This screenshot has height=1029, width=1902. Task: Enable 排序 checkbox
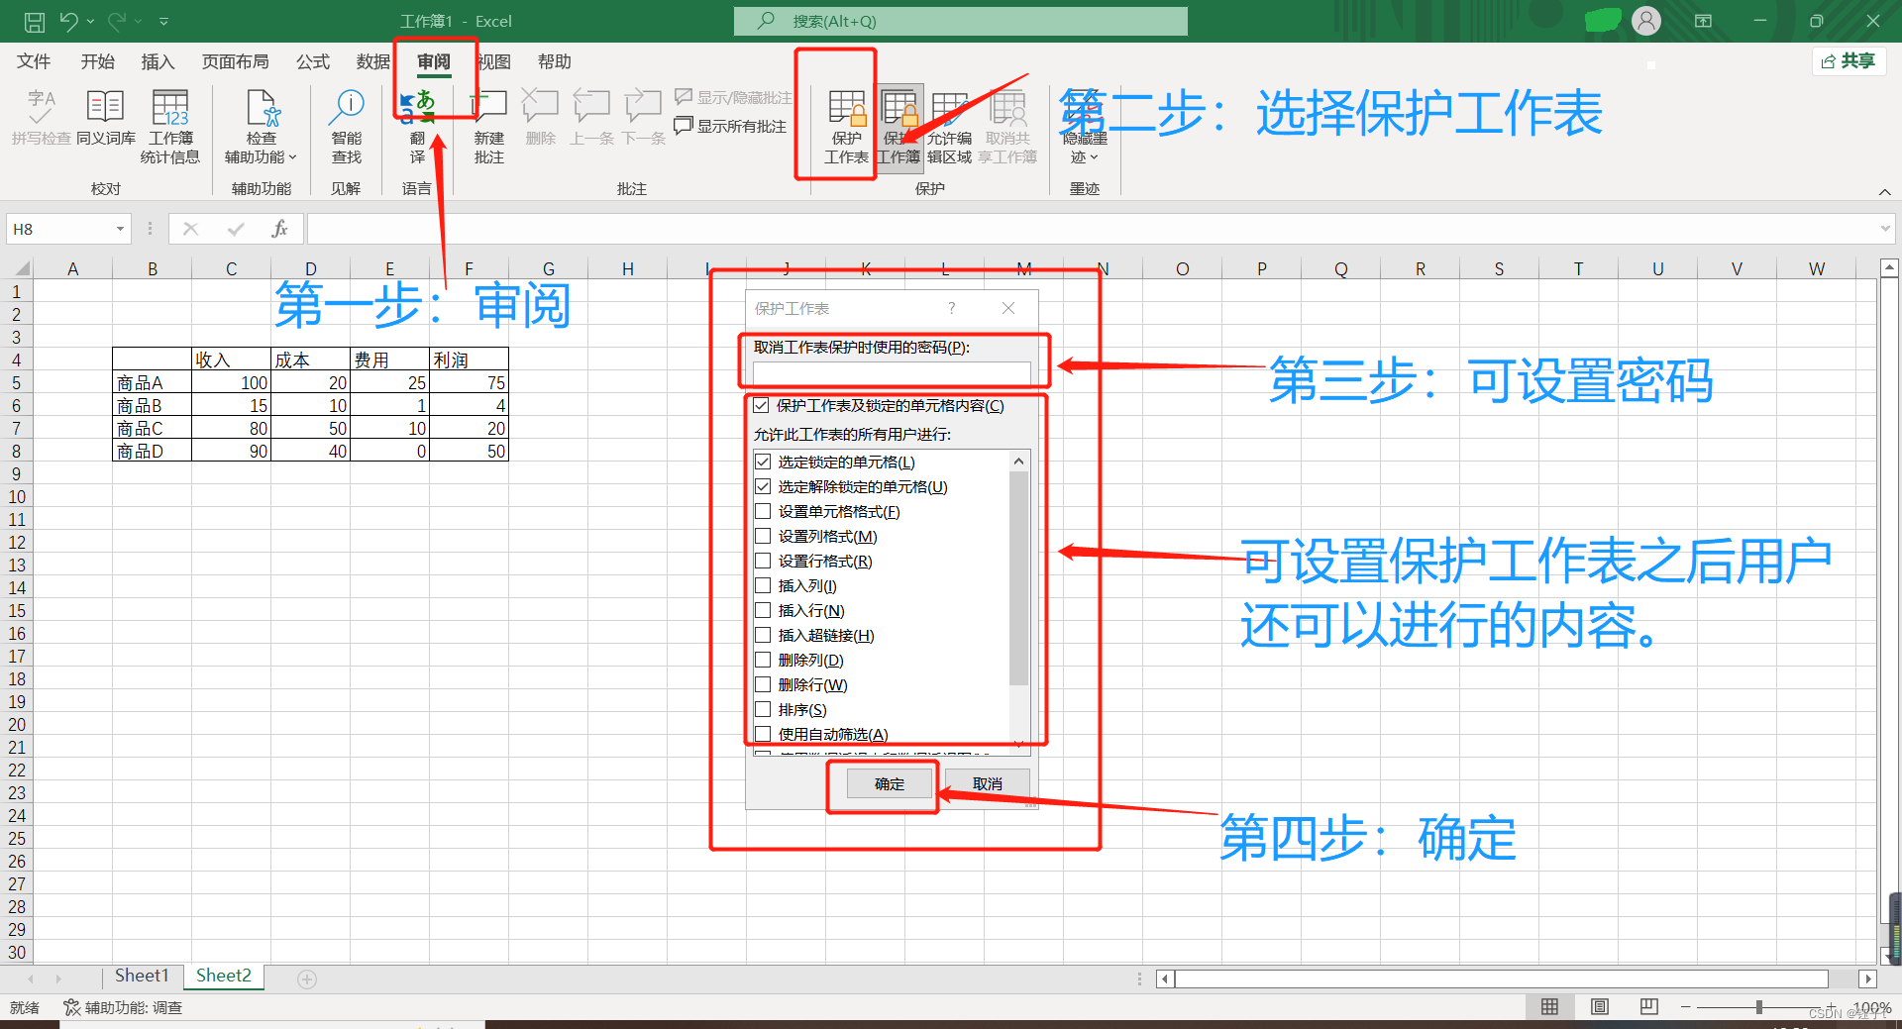(x=763, y=709)
